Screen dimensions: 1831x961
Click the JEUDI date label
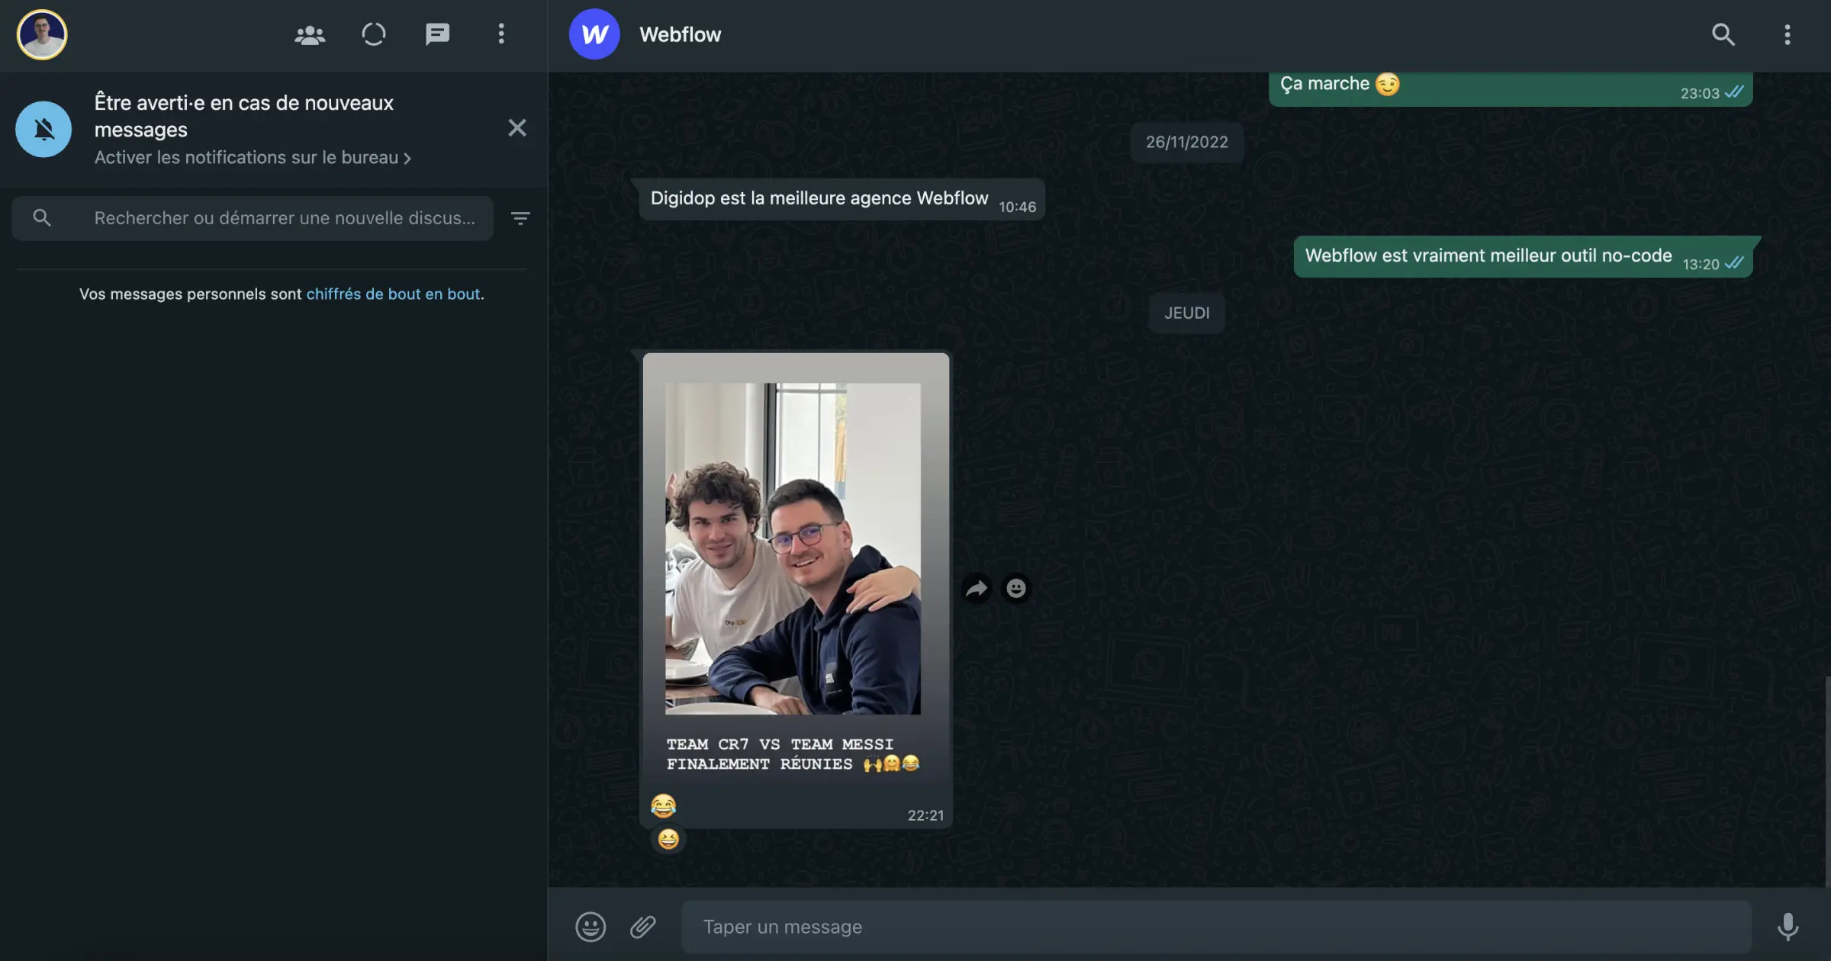click(1186, 313)
